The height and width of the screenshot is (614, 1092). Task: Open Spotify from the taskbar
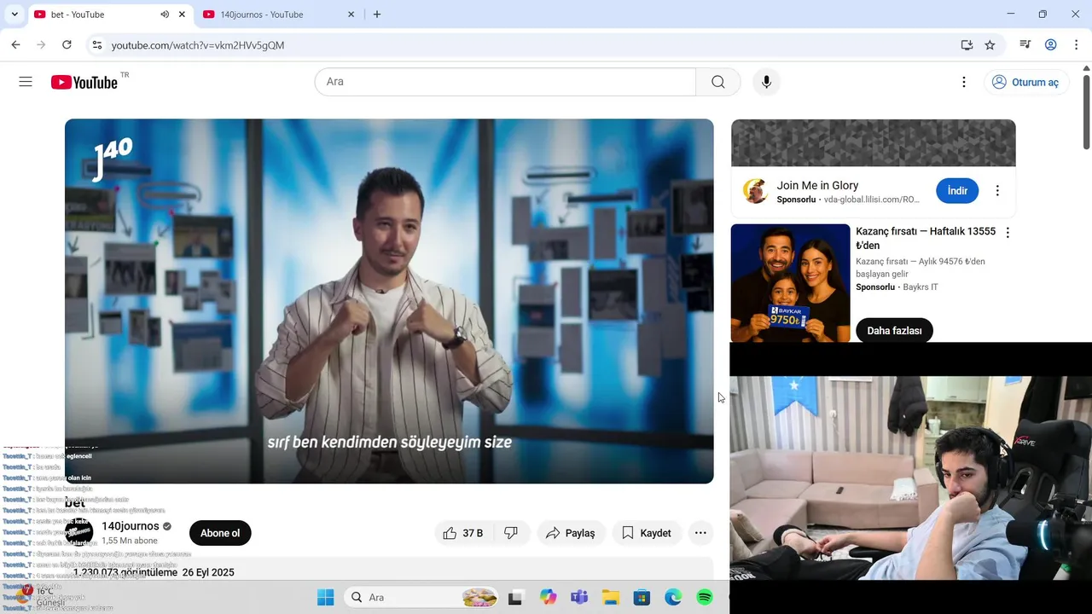[x=705, y=598]
